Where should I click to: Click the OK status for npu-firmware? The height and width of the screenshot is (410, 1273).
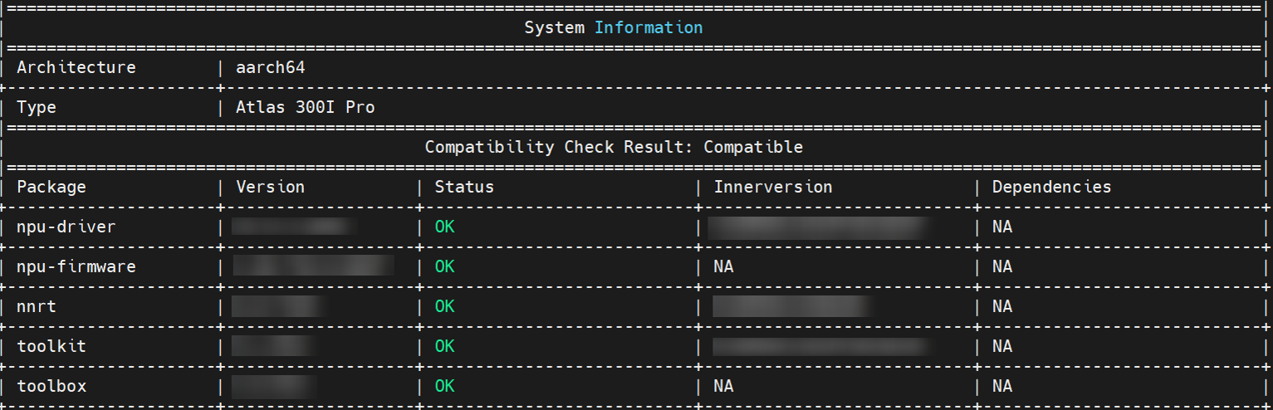coord(445,266)
